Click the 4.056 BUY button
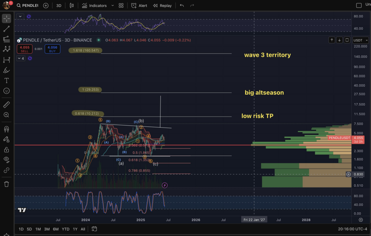 coord(52,49)
